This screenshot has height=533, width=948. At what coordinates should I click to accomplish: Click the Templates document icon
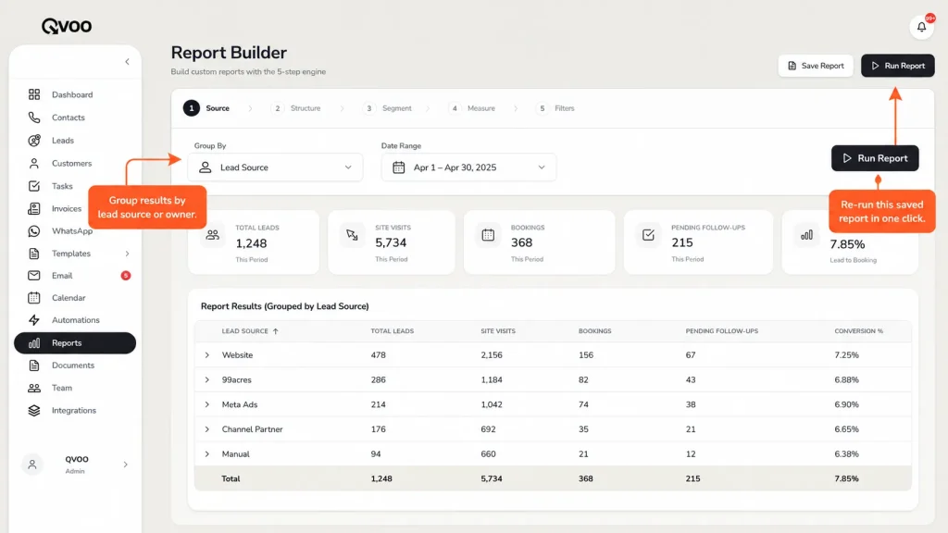[x=34, y=254]
